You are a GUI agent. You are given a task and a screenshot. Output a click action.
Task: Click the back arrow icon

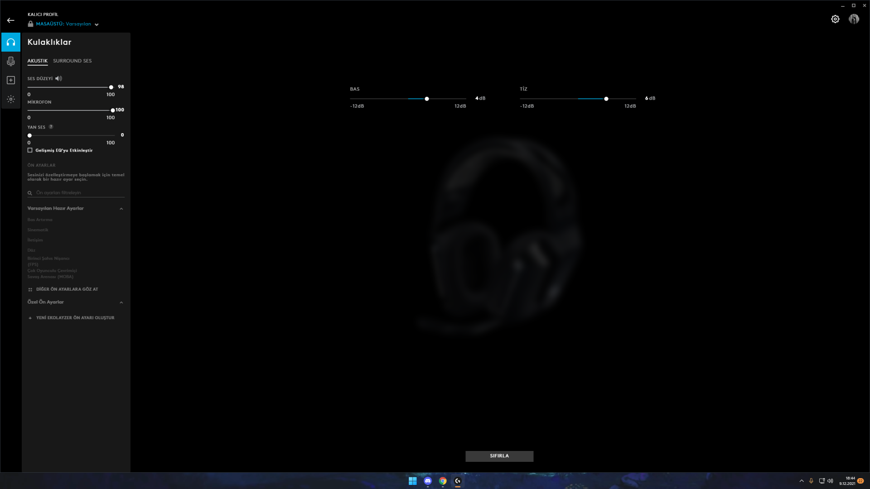point(10,20)
